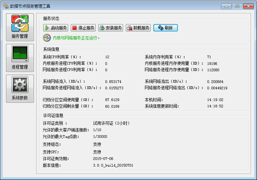Click the 安装服务 (Install Service) button
Screen dimensions: 257x180
pos(111,28)
